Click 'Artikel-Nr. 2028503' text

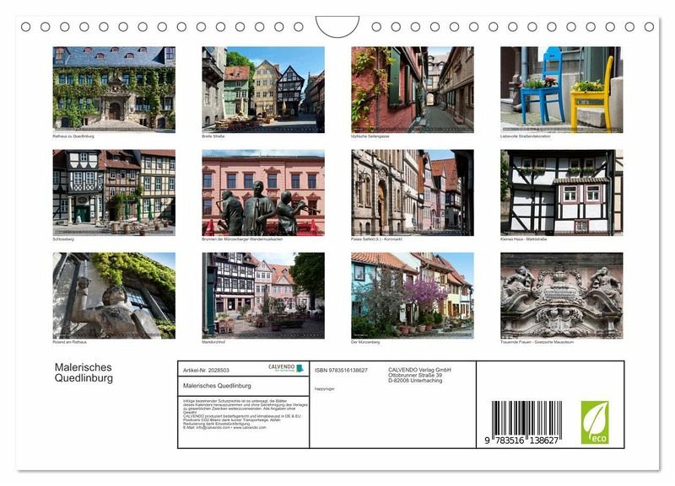pos(206,371)
